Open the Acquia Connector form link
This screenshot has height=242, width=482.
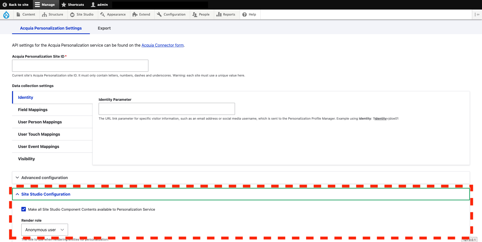coord(162,45)
